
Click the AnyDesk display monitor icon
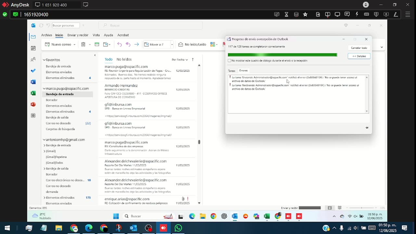tap(337, 14)
